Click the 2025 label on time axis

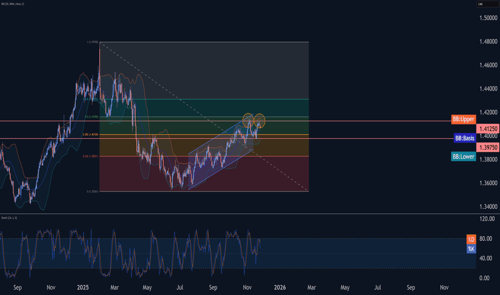click(84, 287)
